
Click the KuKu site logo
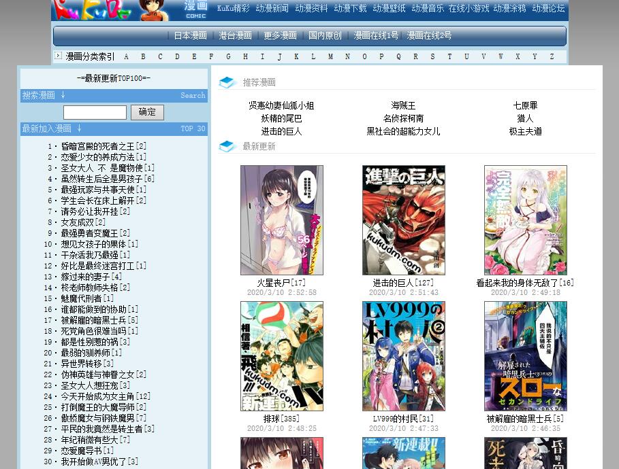point(93,10)
